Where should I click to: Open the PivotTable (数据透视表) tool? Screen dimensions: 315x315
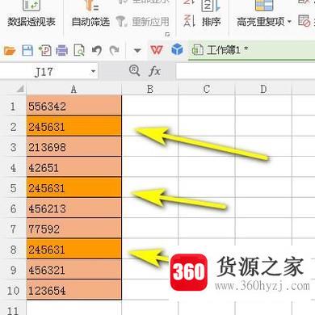(31, 15)
